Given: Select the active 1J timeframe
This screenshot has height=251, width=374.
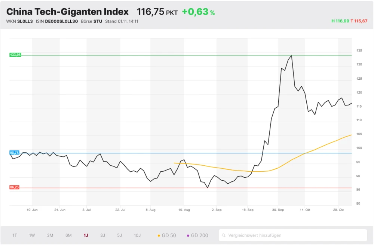Looking at the screenshot, I should (x=86, y=235).
